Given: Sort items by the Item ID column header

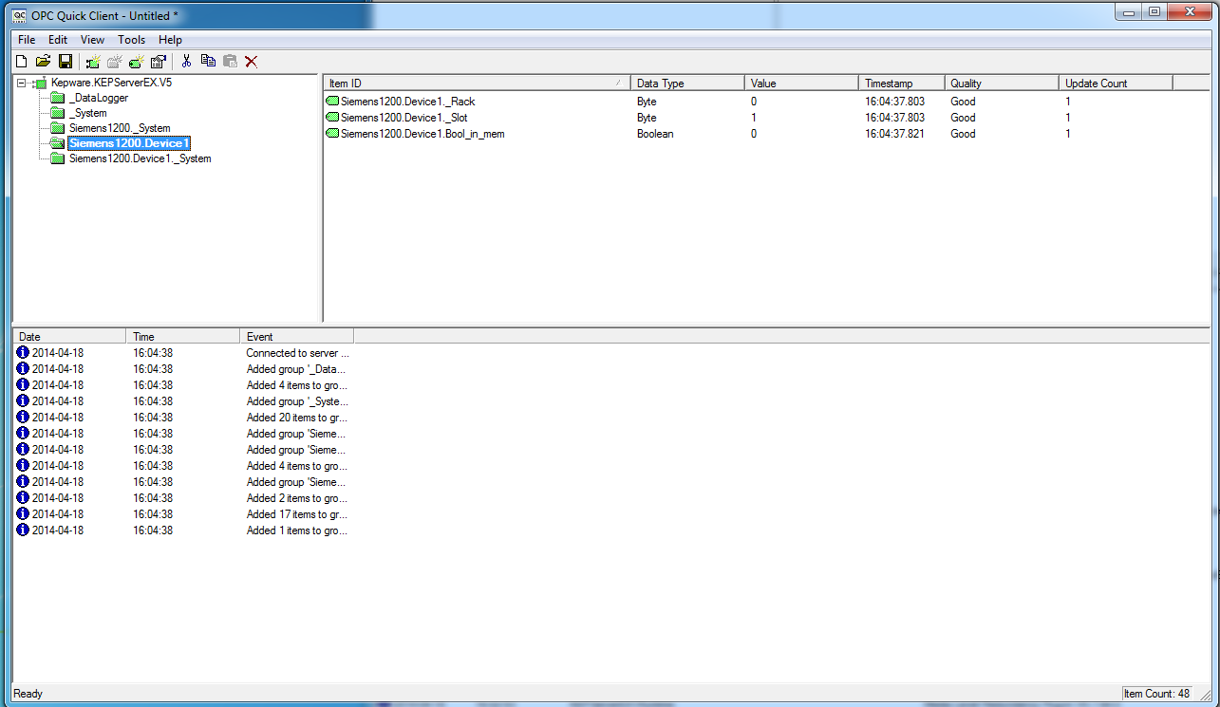Looking at the screenshot, I should click(x=477, y=84).
